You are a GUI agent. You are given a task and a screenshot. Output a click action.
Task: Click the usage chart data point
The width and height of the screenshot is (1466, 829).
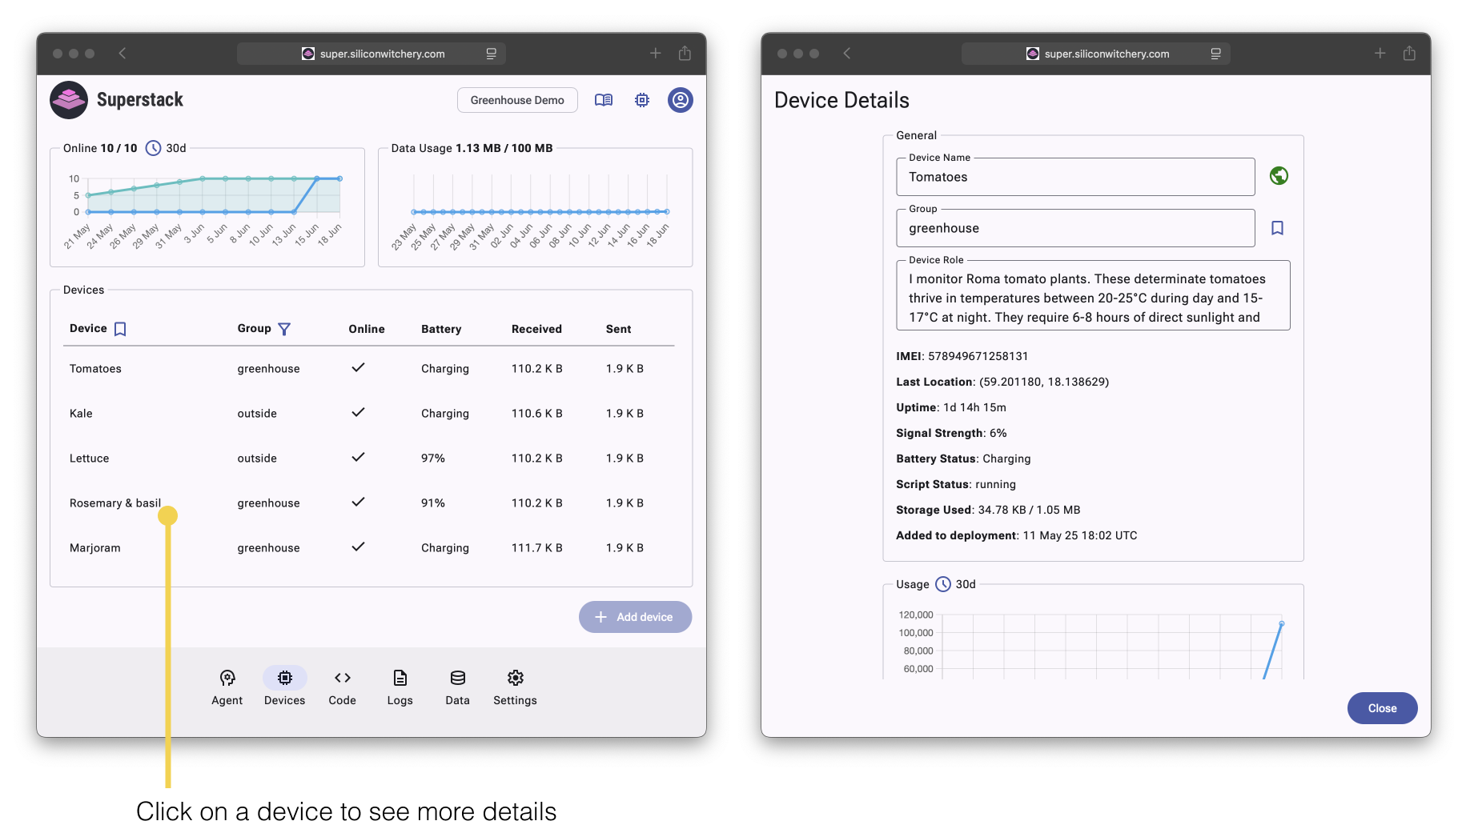click(1282, 623)
